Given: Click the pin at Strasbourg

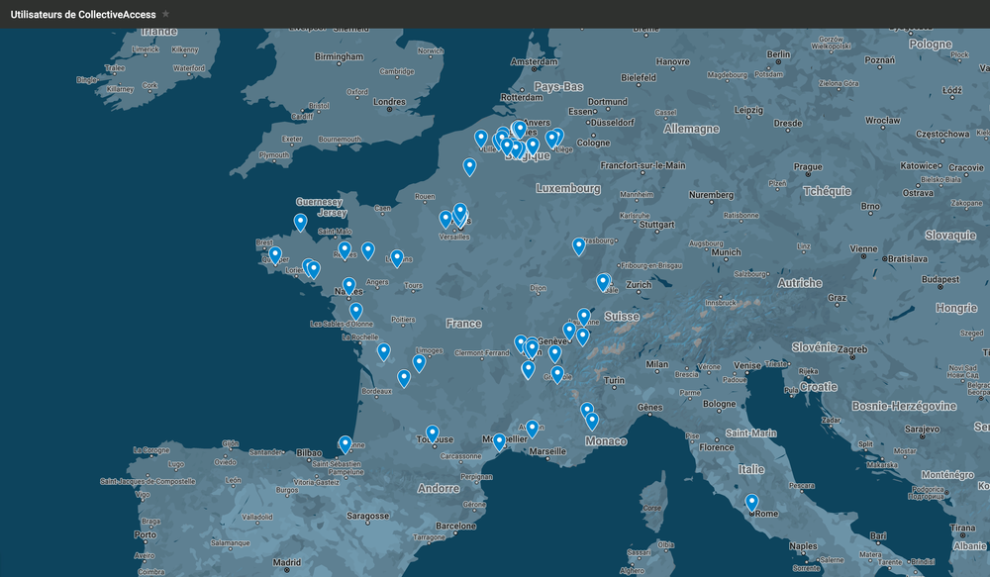Looking at the screenshot, I should [579, 245].
